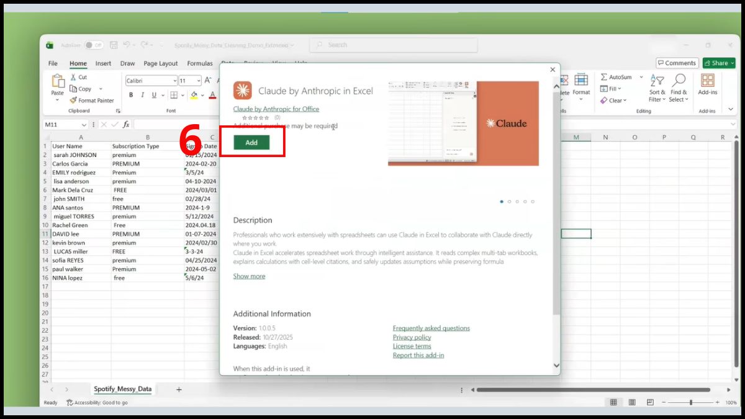Switch to the Home ribbon tab
Image resolution: width=745 pixels, height=419 pixels.
click(78, 63)
